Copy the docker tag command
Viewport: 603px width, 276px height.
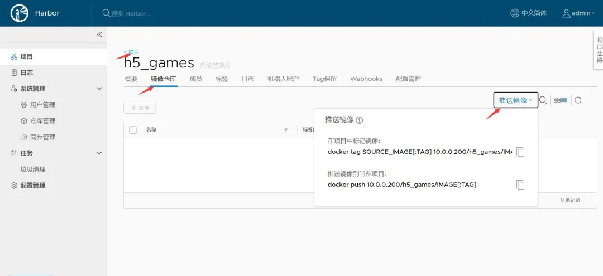click(x=520, y=152)
